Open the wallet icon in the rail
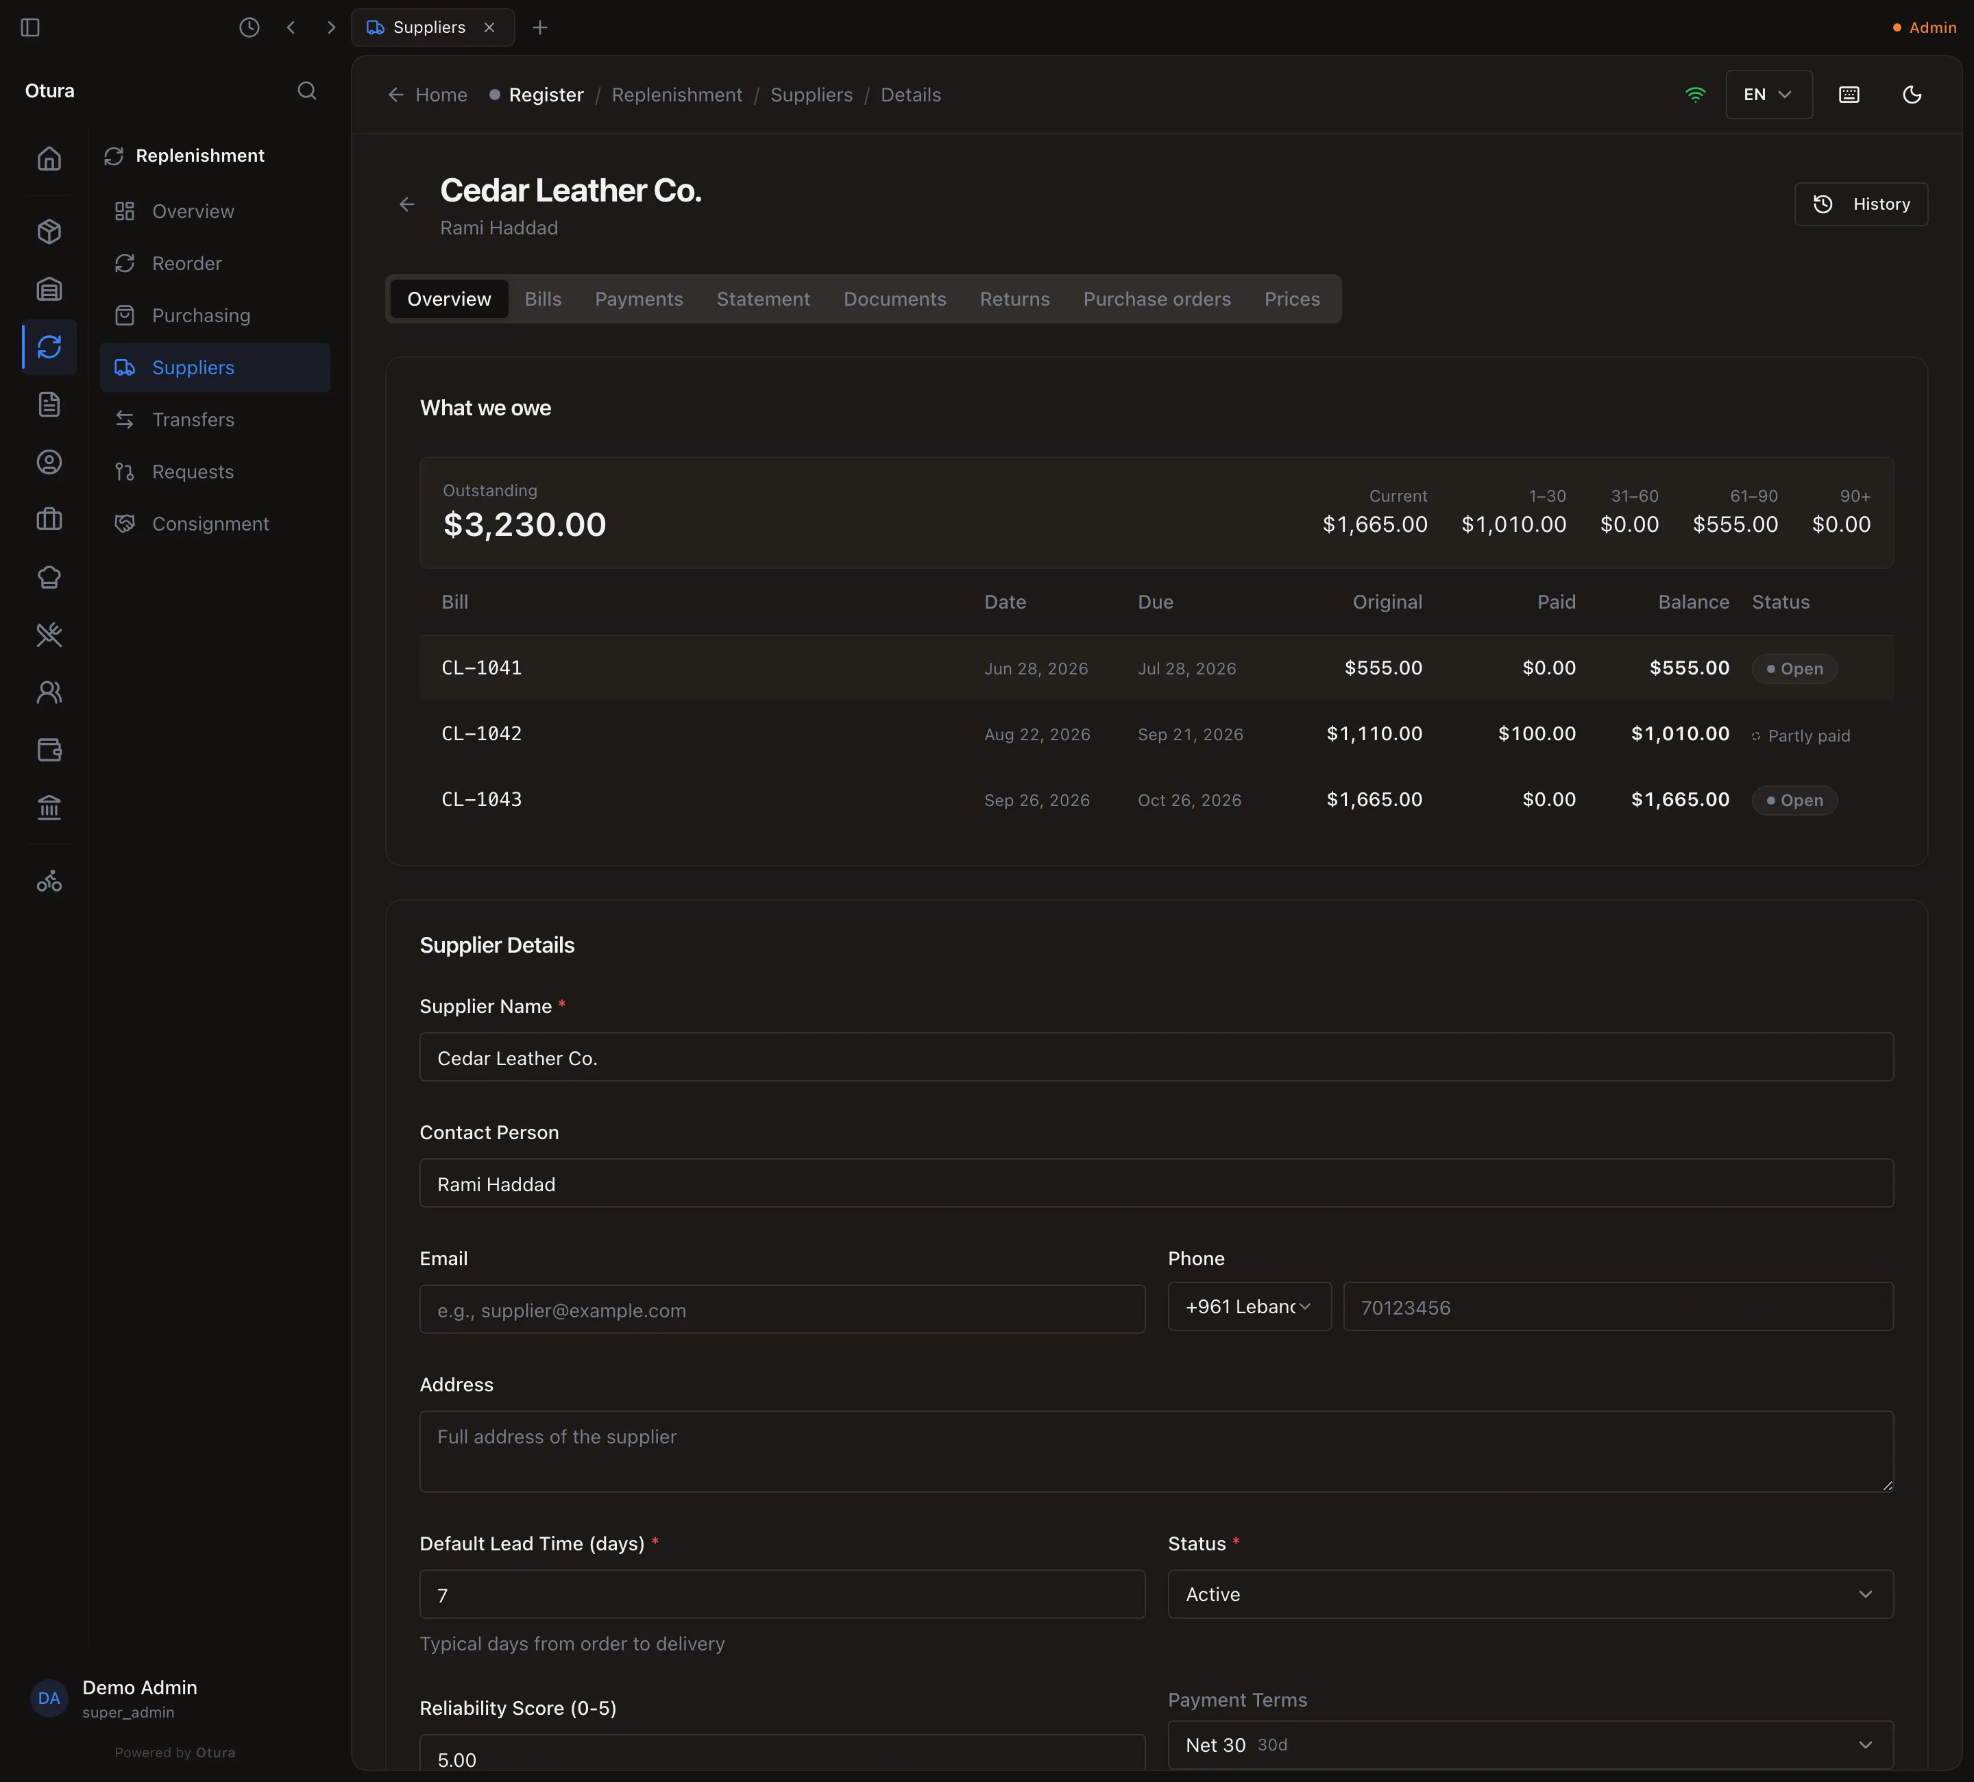The width and height of the screenshot is (1974, 1782). [49, 750]
